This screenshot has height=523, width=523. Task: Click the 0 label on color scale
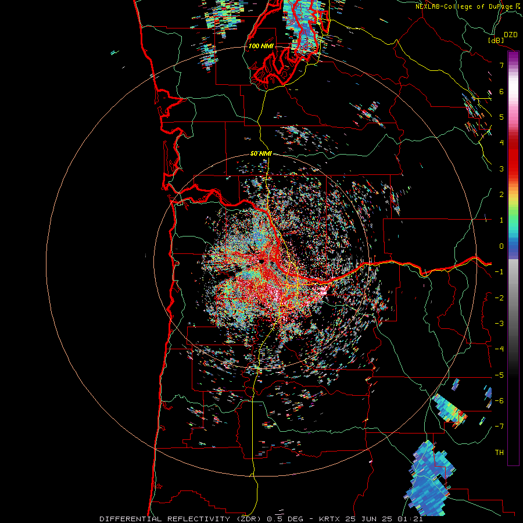click(501, 246)
